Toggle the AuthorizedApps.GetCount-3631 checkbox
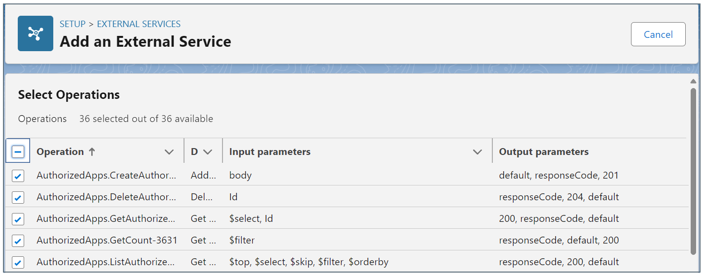This screenshot has width=703, height=275. [18, 241]
